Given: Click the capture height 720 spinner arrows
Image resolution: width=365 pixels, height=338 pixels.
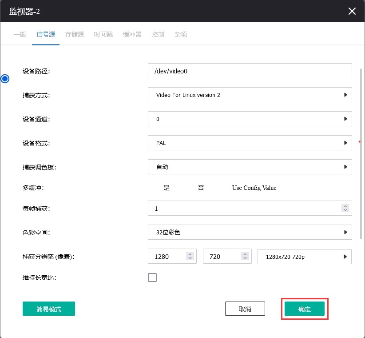Looking at the screenshot, I should [x=245, y=256].
